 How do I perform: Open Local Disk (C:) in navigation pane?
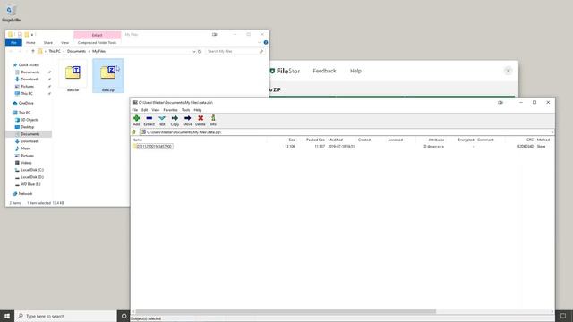(x=32, y=170)
